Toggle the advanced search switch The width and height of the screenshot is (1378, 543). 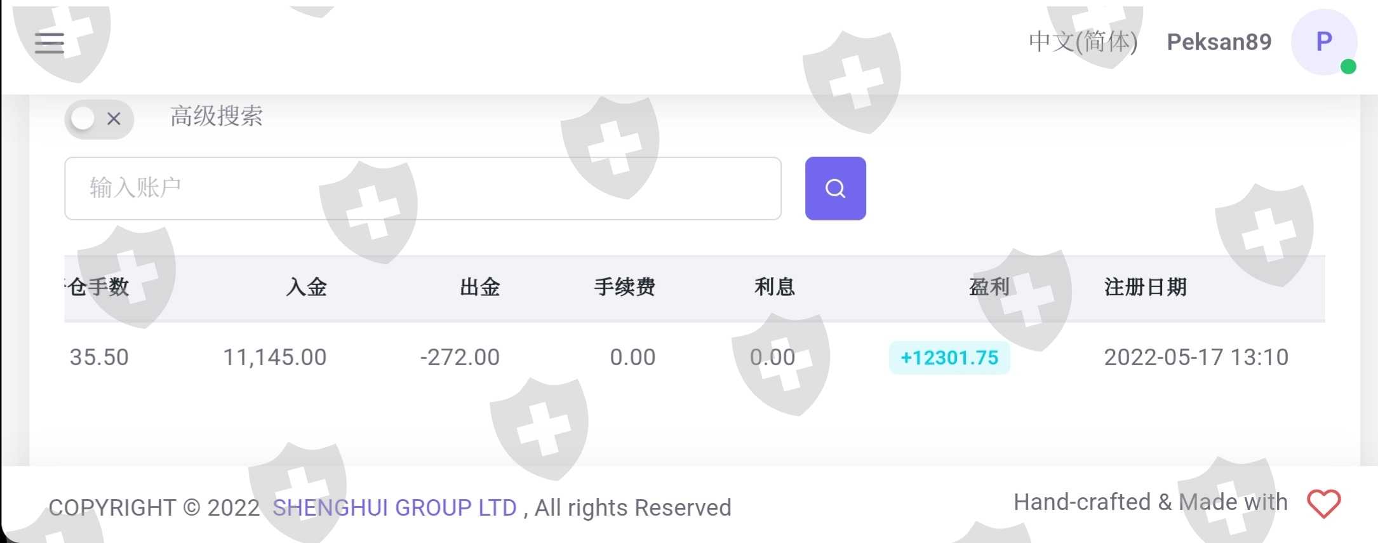(x=98, y=119)
